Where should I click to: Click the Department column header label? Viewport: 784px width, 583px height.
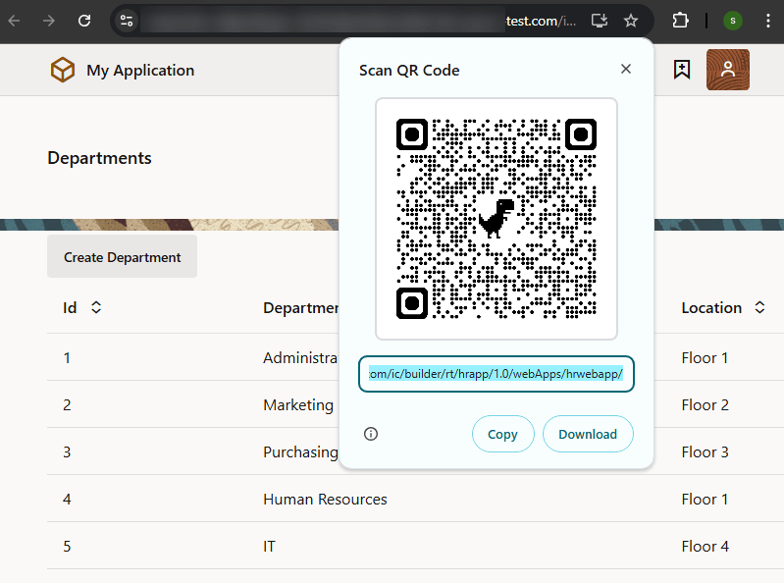(x=300, y=307)
